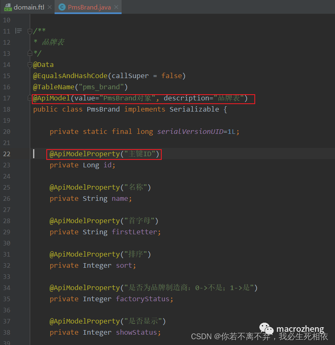Click fold end marker at line 13
This screenshot has height=345, width=335.
[x=30, y=53]
